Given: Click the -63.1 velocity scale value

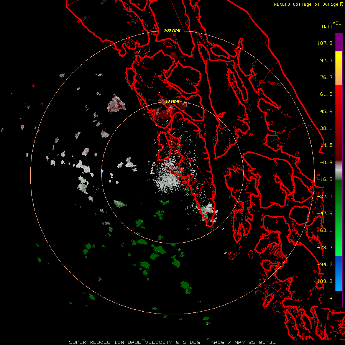Looking at the screenshot, I should (x=325, y=230).
